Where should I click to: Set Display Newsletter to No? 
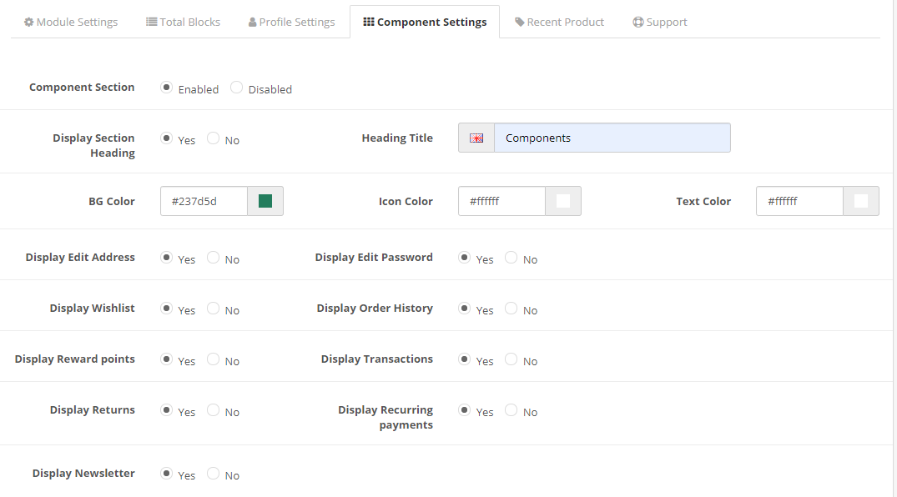point(214,474)
